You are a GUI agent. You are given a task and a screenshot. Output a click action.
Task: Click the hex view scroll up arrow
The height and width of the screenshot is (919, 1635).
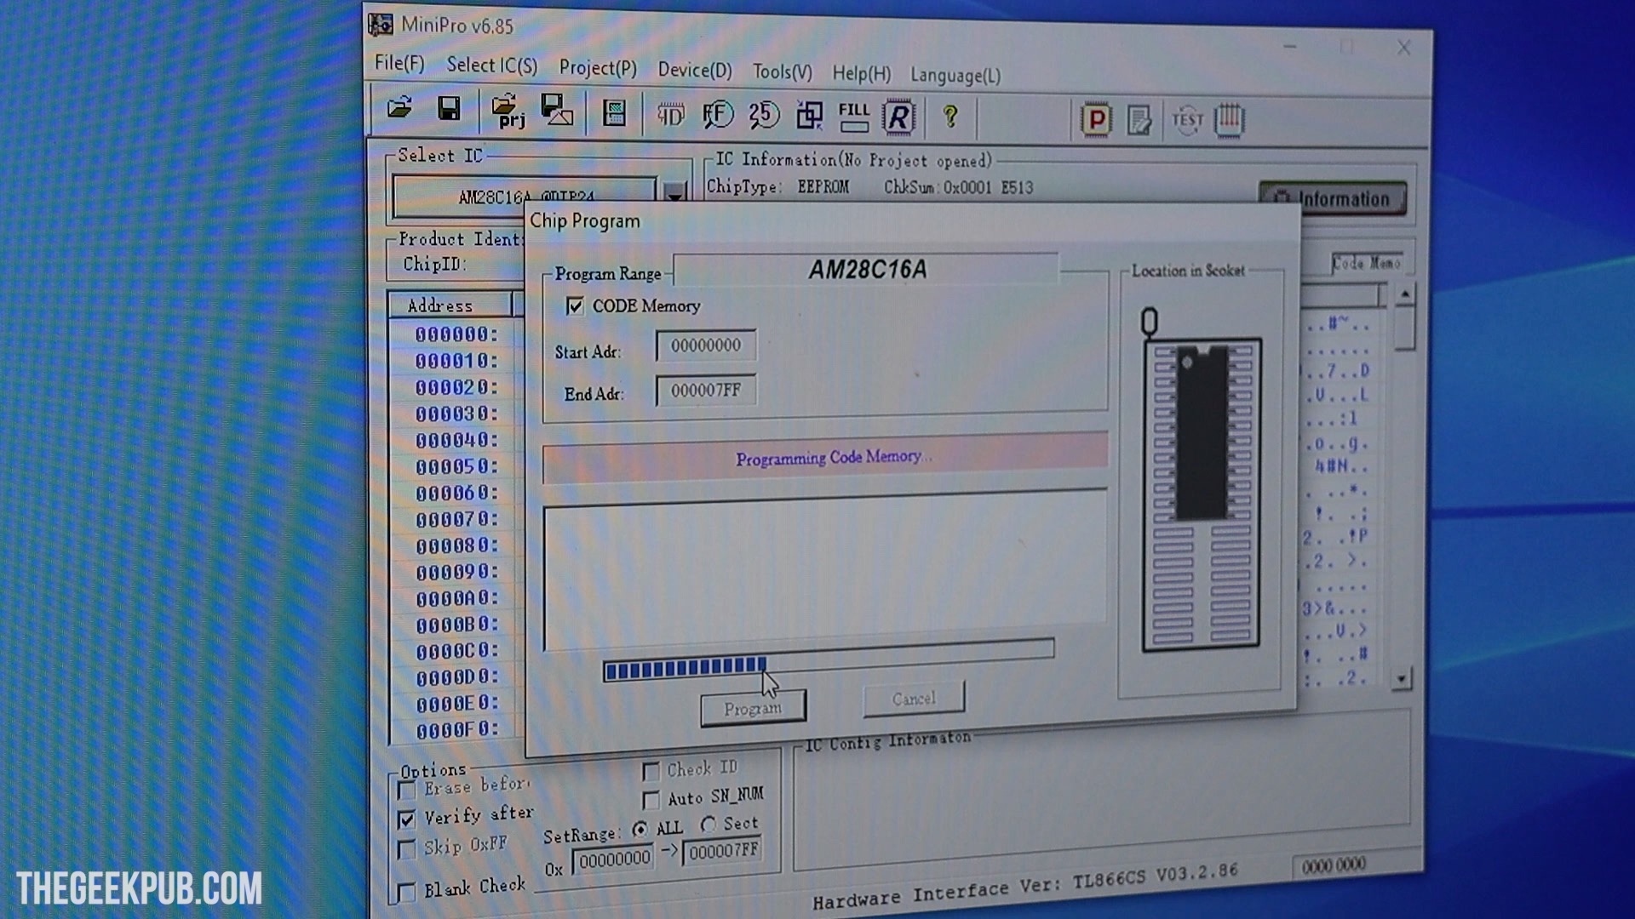click(1405, 294)
